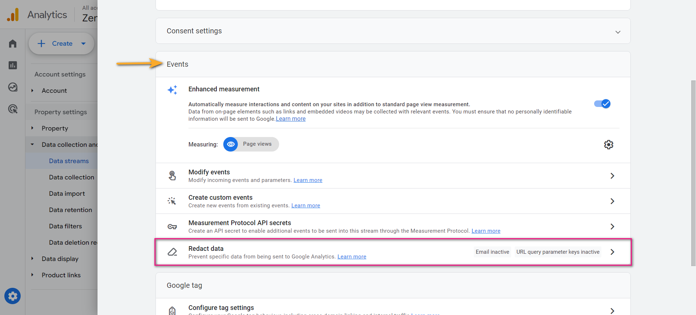Open the Enhanced measurement settings gear
Image resolution: width=696 pixels, height=315 pixels.
[608, 145]
